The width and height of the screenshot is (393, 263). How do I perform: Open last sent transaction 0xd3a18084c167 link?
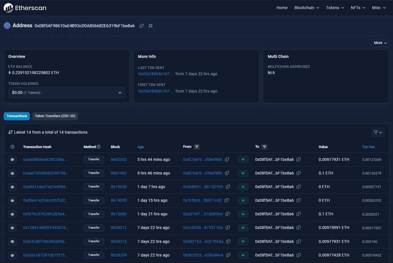click(155, 74)
